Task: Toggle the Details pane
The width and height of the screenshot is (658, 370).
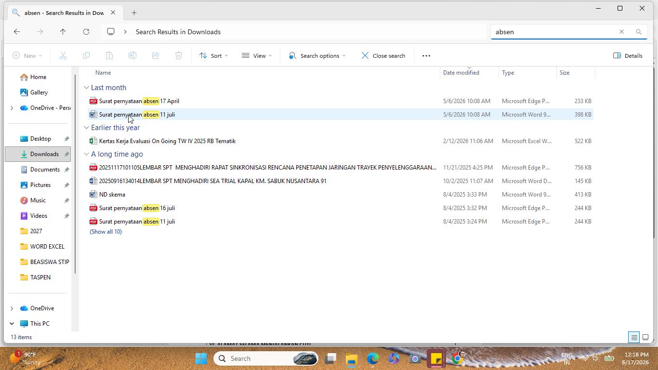Action: 628,55
